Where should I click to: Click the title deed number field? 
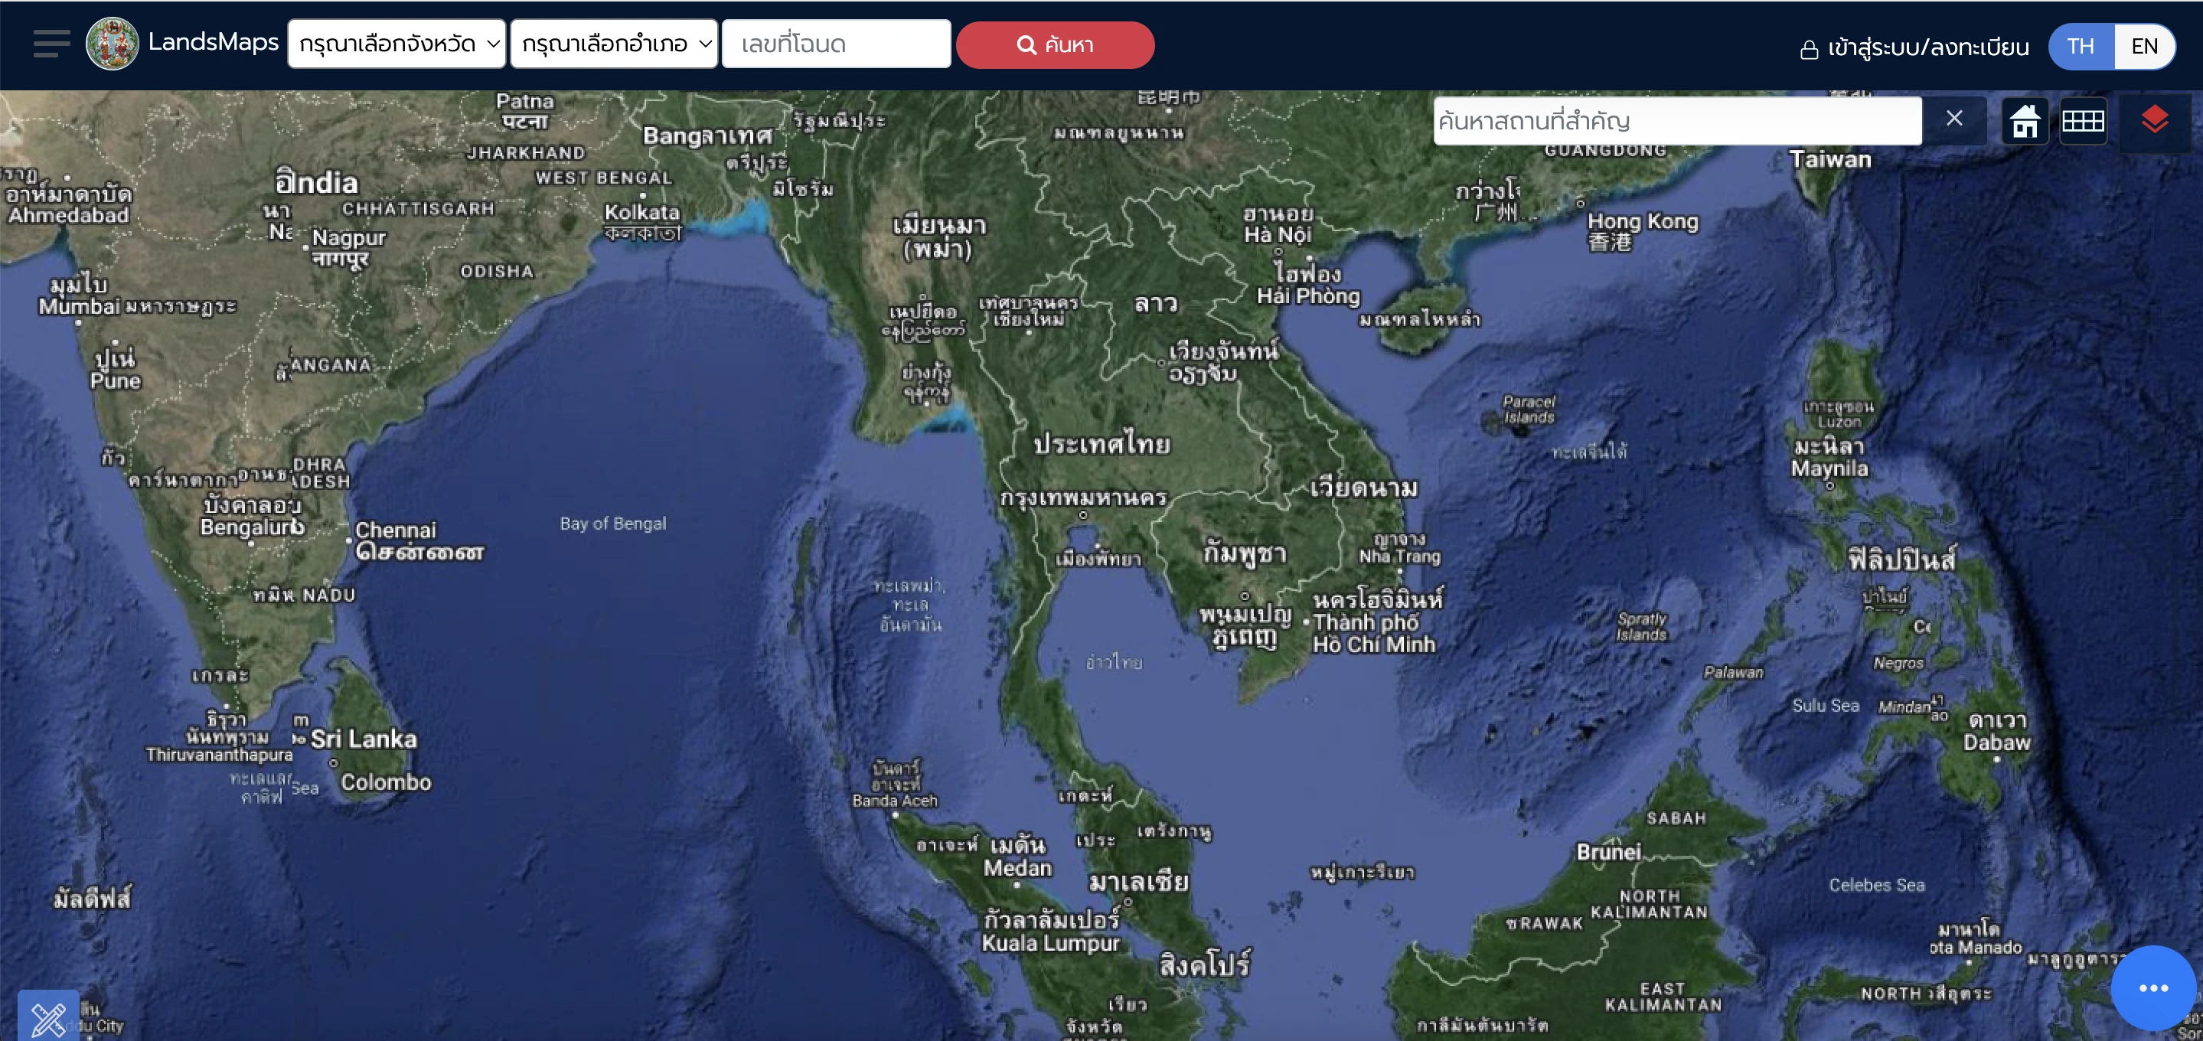(836, 44)
